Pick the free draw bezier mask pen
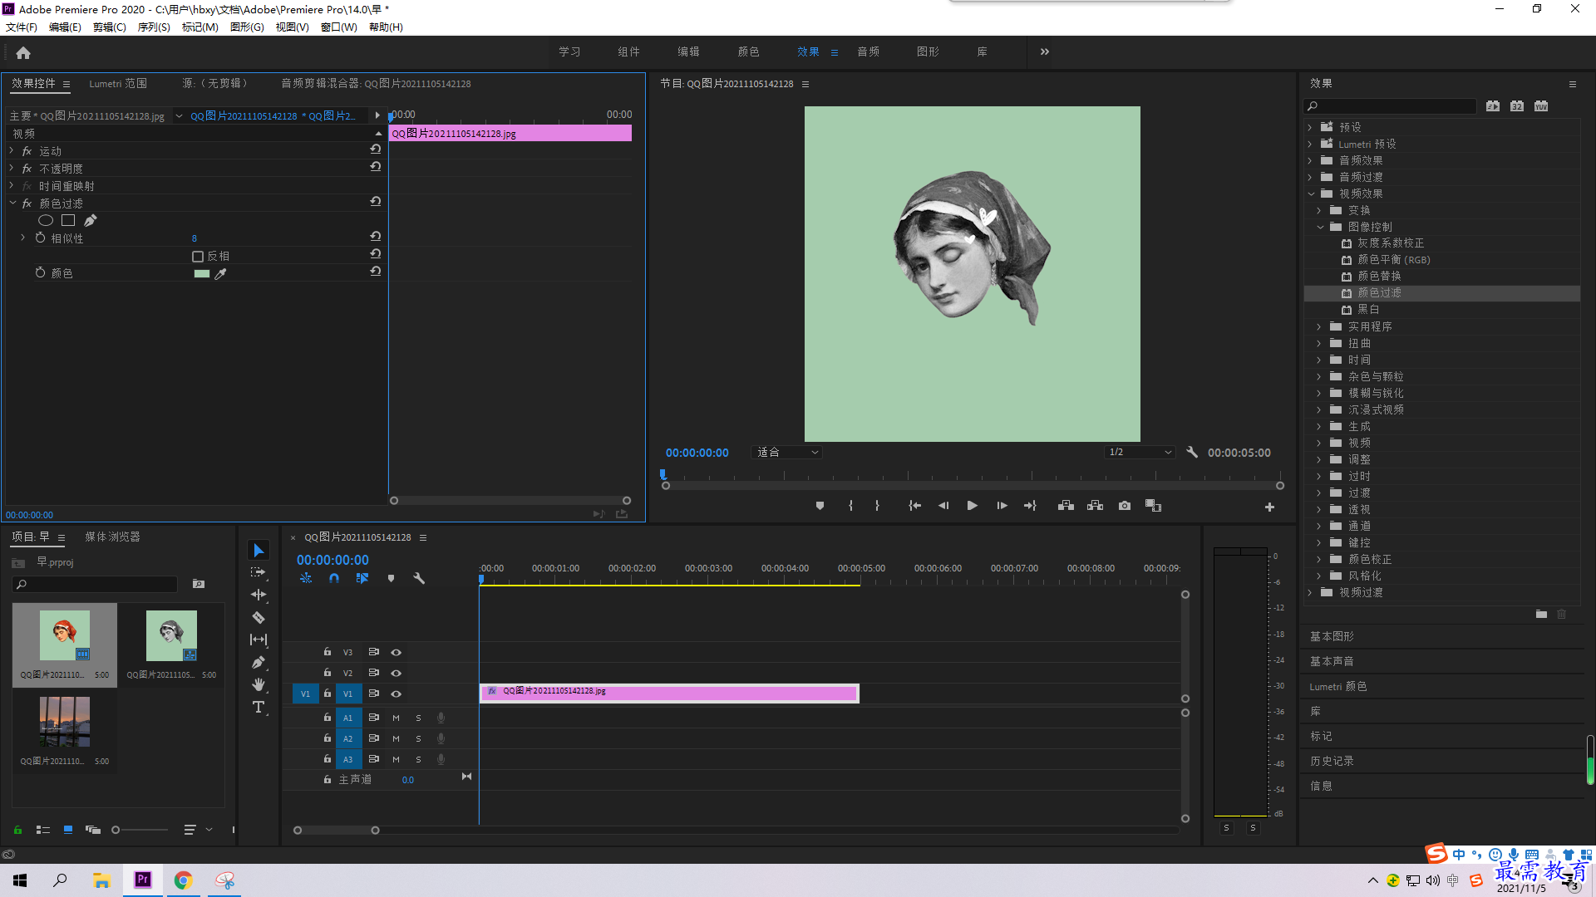 point(90,220)
